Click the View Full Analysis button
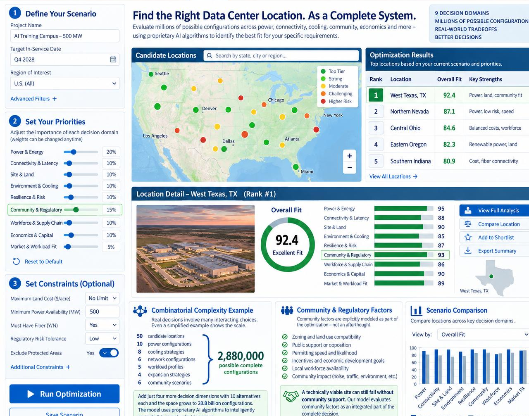The height and width of the screenshot is (416, 529). (494, 210)
